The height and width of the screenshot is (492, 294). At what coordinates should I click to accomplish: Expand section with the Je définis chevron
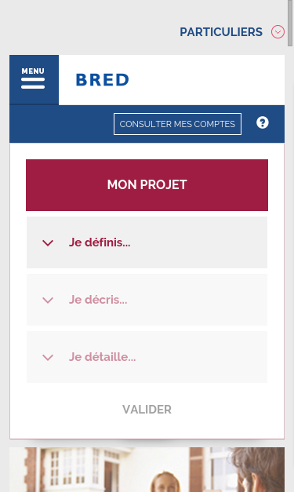coord(48,243)
